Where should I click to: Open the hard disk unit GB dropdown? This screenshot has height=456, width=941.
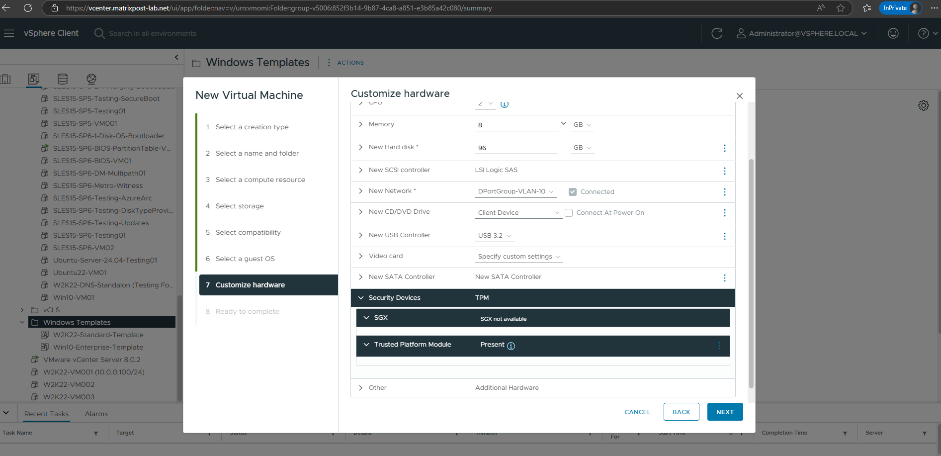click(x=582, y=148)
